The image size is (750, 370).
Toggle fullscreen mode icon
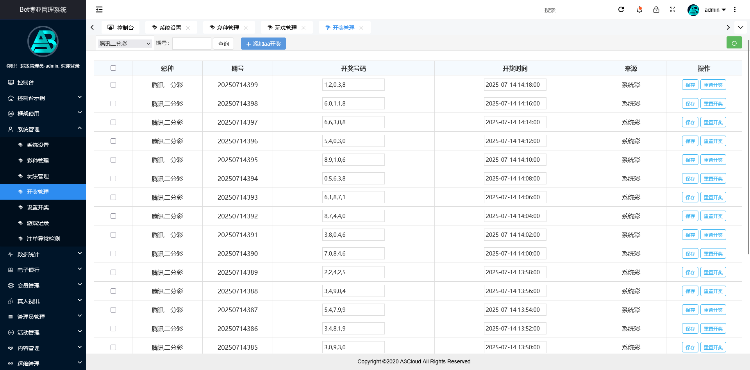pos(673,9)
